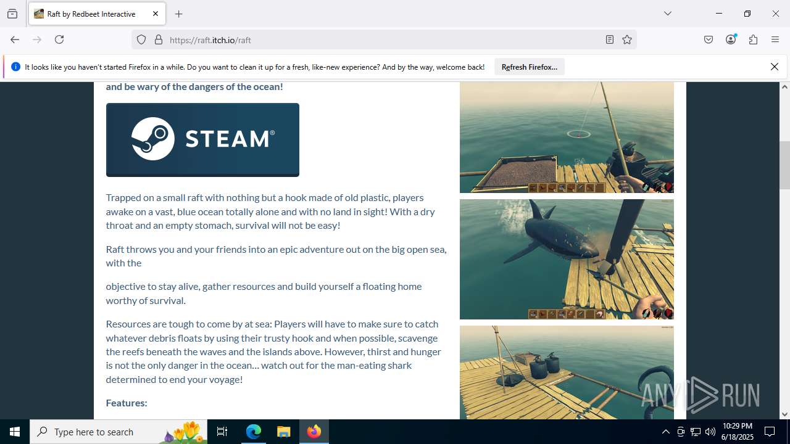Close the Raft by Redbeet tab

(x=156, y=14)
